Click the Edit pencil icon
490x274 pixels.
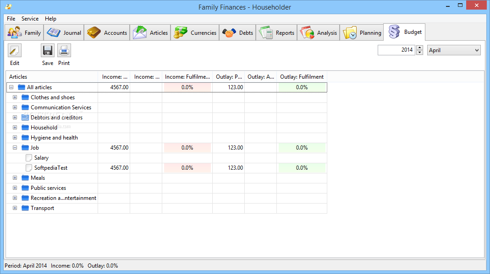(14, 50)
